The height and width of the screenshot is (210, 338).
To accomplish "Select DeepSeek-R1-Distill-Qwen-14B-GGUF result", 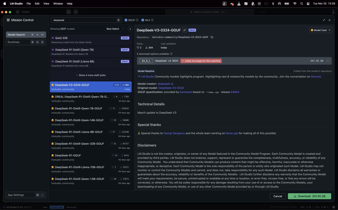I will pos(90,122).
